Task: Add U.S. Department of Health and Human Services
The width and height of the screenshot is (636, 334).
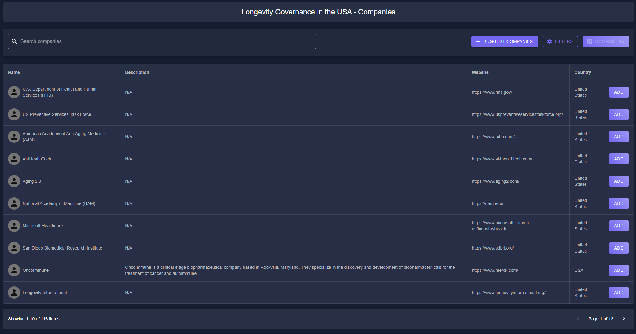Action: [x=619, y=92]
